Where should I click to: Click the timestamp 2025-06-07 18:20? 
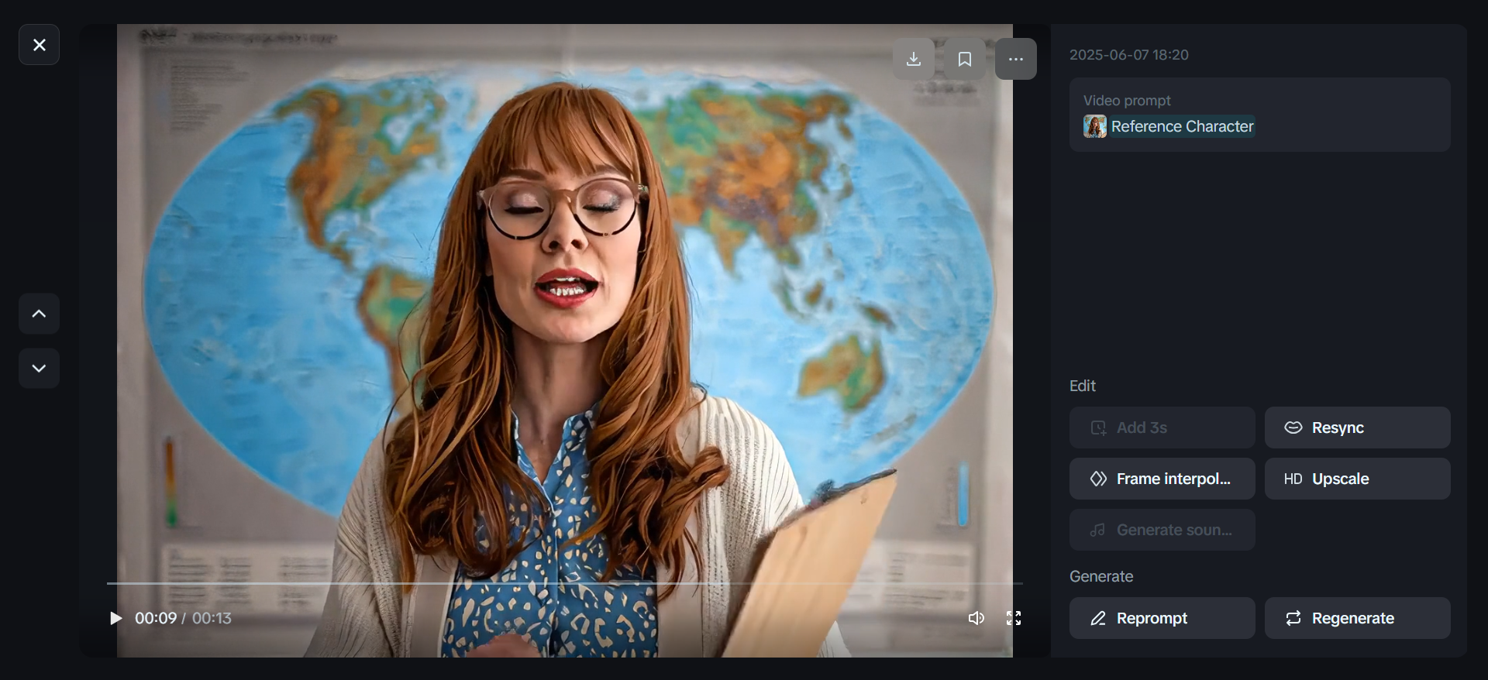click(x=1129, y=55)
